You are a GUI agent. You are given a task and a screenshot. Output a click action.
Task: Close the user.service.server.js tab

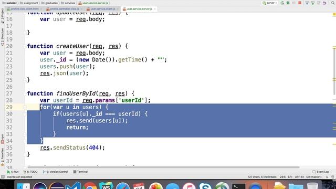click(x=155, y=9)
